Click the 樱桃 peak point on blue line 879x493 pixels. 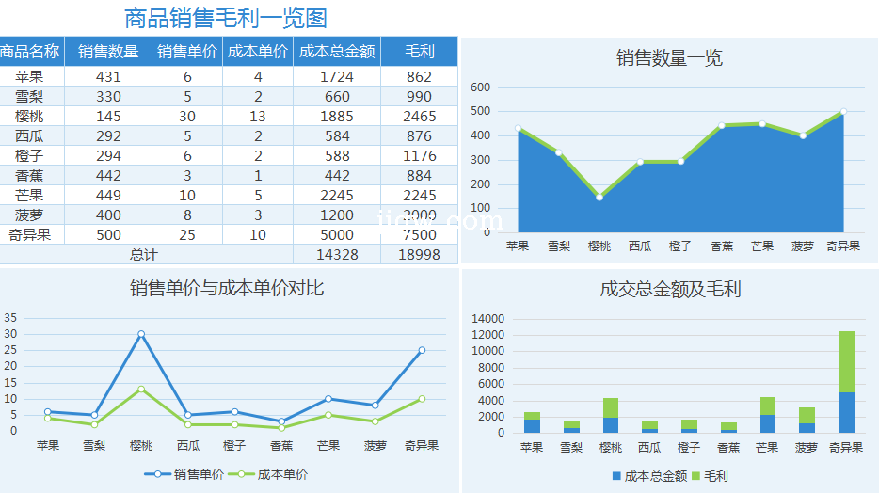click(141, 334)
